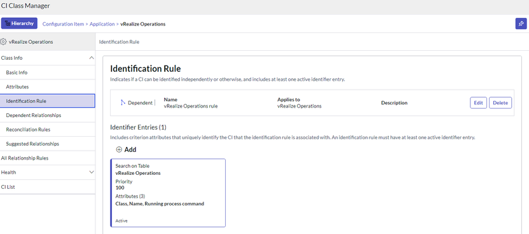Open the CI List item
Image resolution: width=529 pixels, height=234 pixels.
coord(48,187)
